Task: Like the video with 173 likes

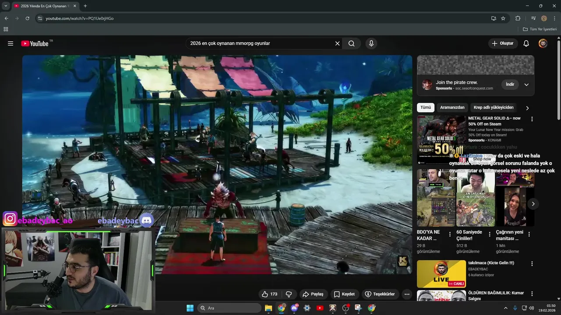Action: point(270,294)
